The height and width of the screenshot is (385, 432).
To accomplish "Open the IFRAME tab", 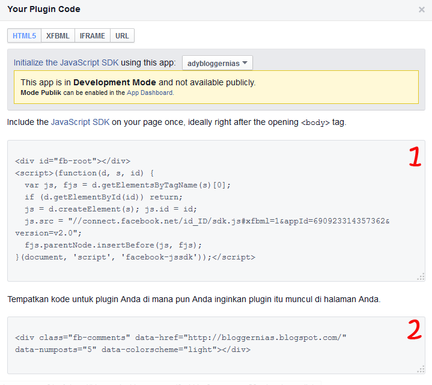I will 93,36.
